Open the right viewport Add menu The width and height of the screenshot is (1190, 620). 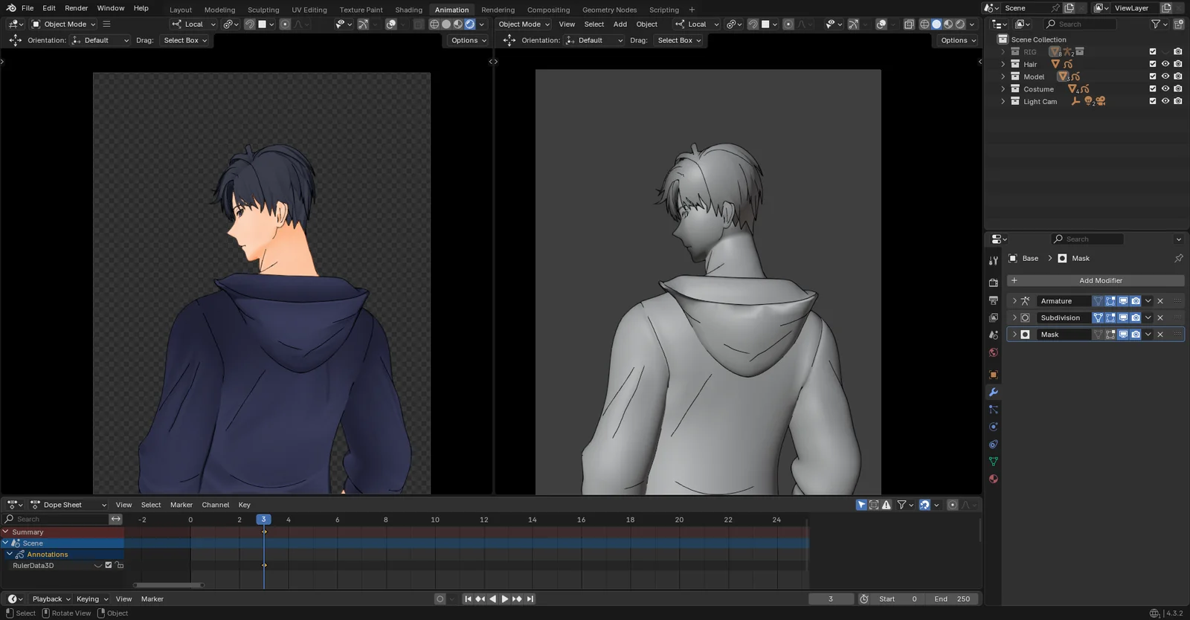click(620, 24)
